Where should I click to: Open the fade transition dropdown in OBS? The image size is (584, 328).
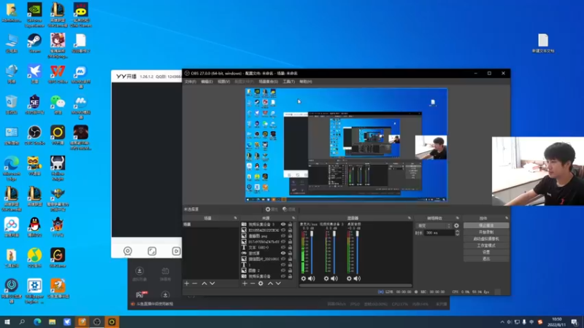point(434,226)
